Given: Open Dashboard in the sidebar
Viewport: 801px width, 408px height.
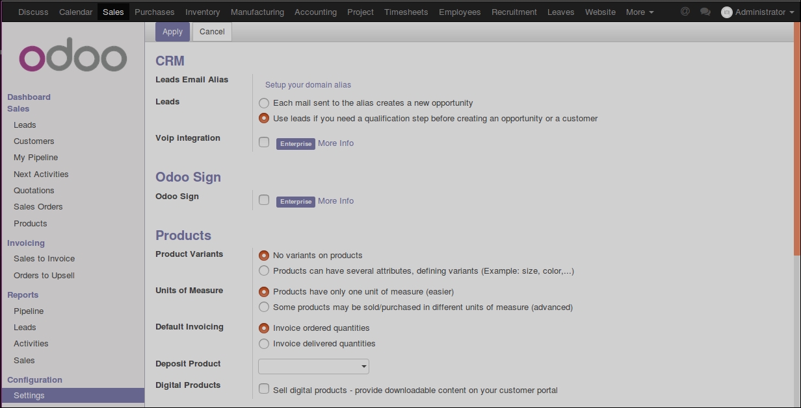Looking at the screenshot, I should (29, 97).
